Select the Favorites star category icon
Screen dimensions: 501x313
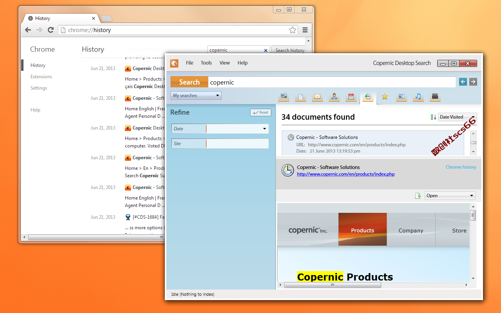click(x=385, y=97)
